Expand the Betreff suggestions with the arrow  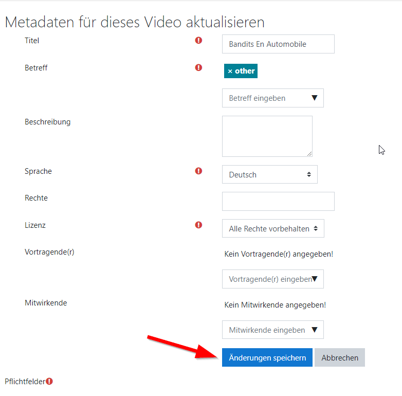coord(314,98)
